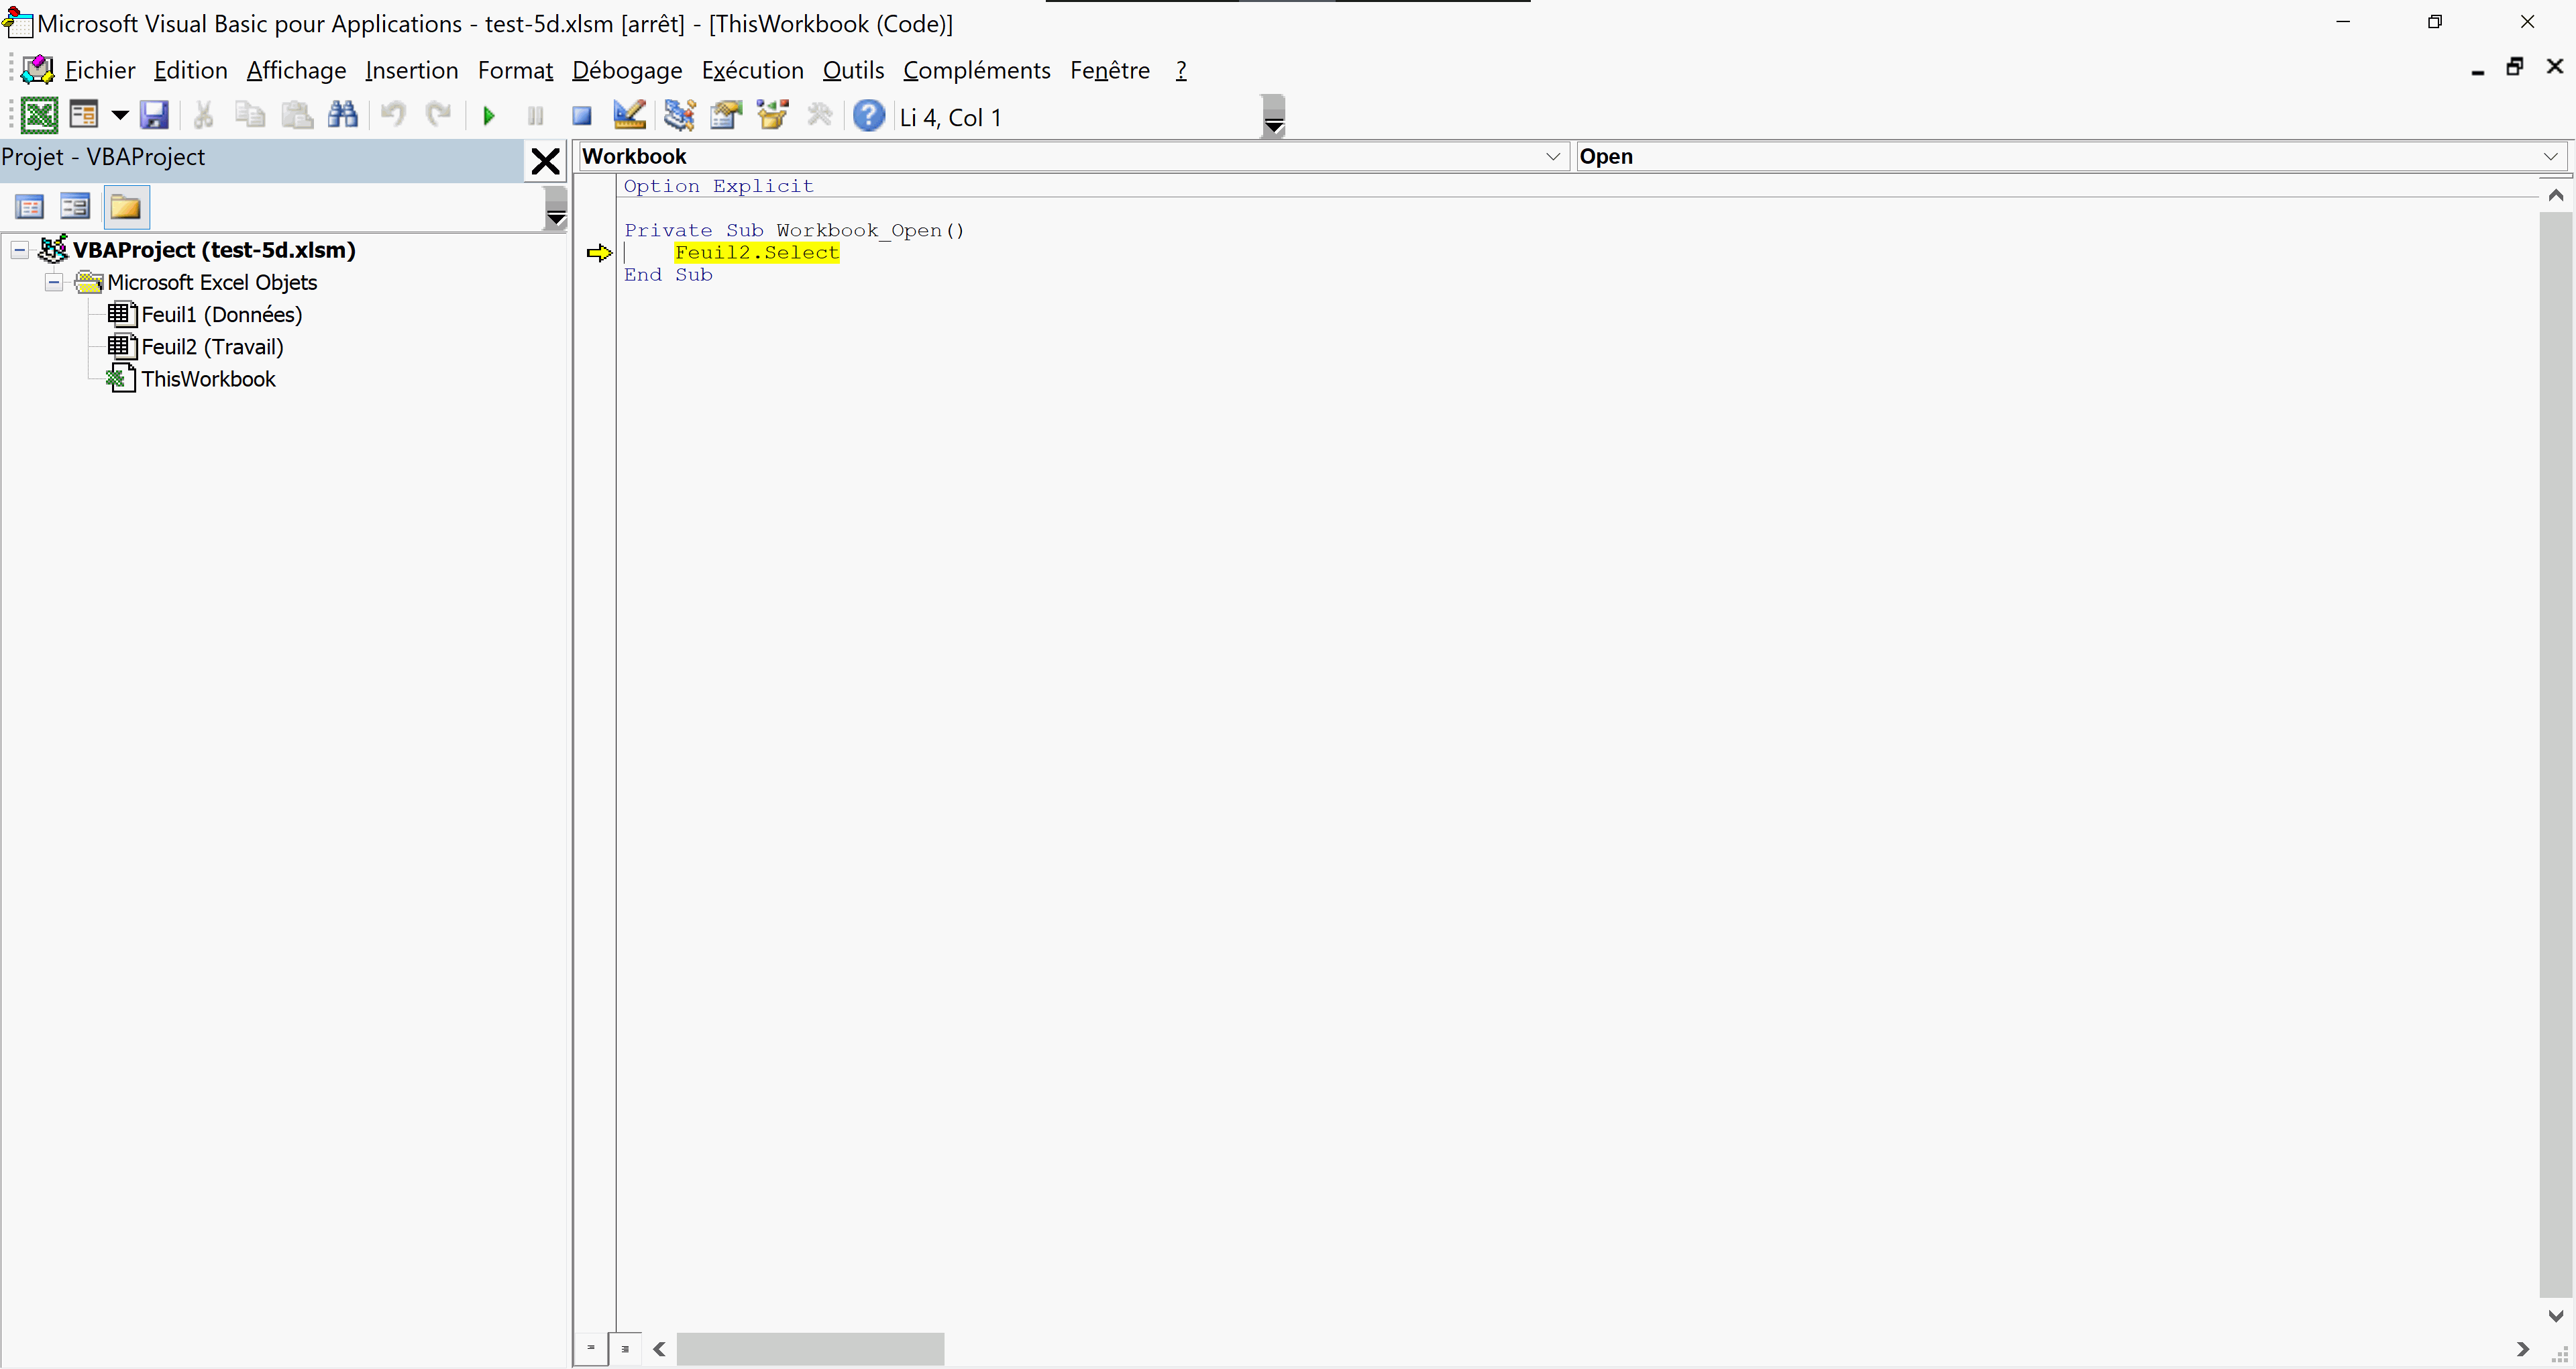Click the Save workbook floppy icon

(154, 116)
